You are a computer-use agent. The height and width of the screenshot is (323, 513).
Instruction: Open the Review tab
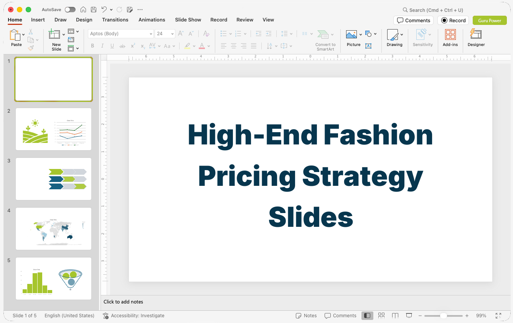point(245,20)
